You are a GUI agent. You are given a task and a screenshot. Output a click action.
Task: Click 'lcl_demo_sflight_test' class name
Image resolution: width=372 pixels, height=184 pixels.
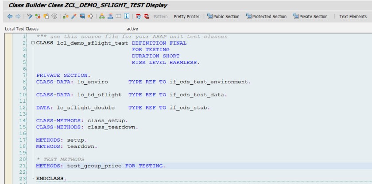click(x=93, y=43)
